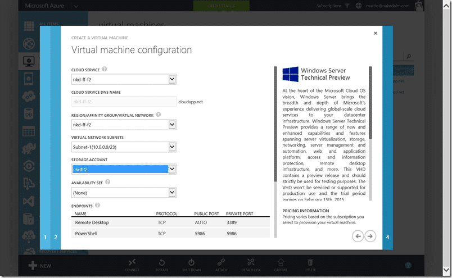Click the configuration form's vertical scrollbar
Viewport: 452px width, 278px height.
[x=275, y=152]
